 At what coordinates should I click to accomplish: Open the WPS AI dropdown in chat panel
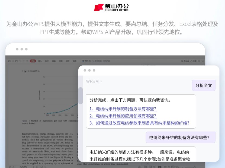94,81
